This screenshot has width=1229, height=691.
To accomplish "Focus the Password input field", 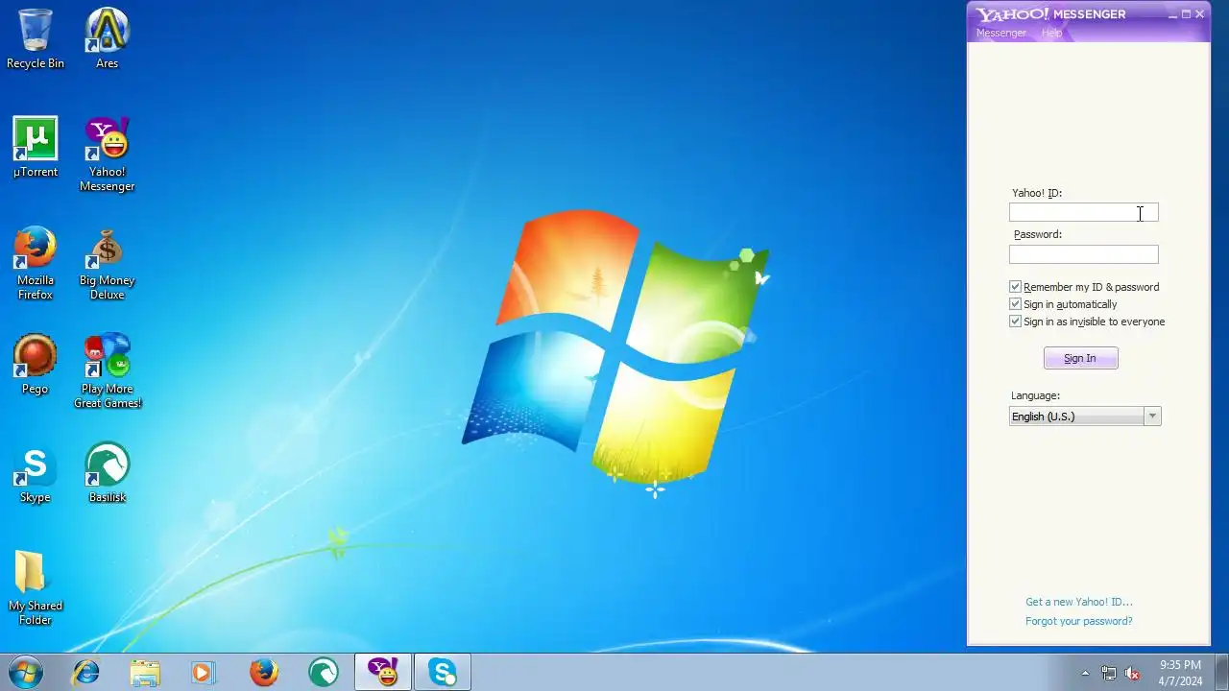I will pyautogui.click(x=1083, y=254).
